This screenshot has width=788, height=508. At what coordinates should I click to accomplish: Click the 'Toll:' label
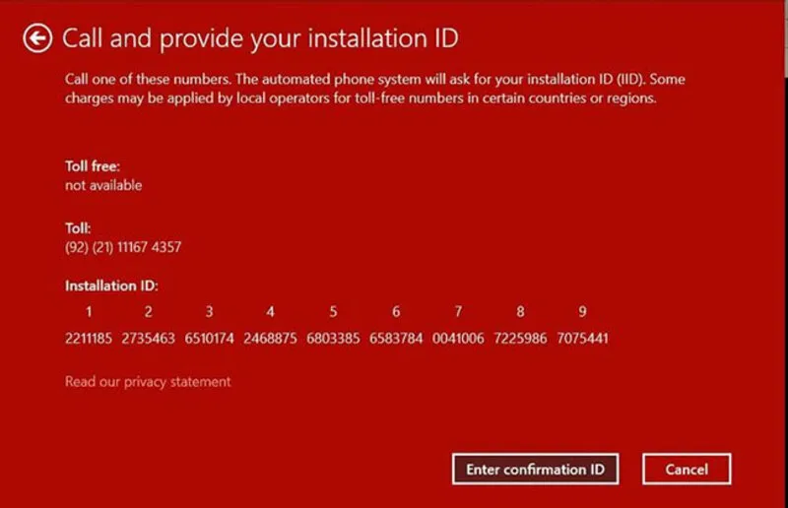tap(78, 228)
